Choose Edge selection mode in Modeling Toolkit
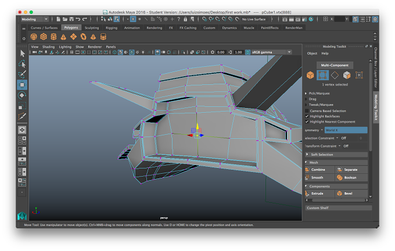Image resolution: width=395 pixels, height=251 pixels. 335,75
